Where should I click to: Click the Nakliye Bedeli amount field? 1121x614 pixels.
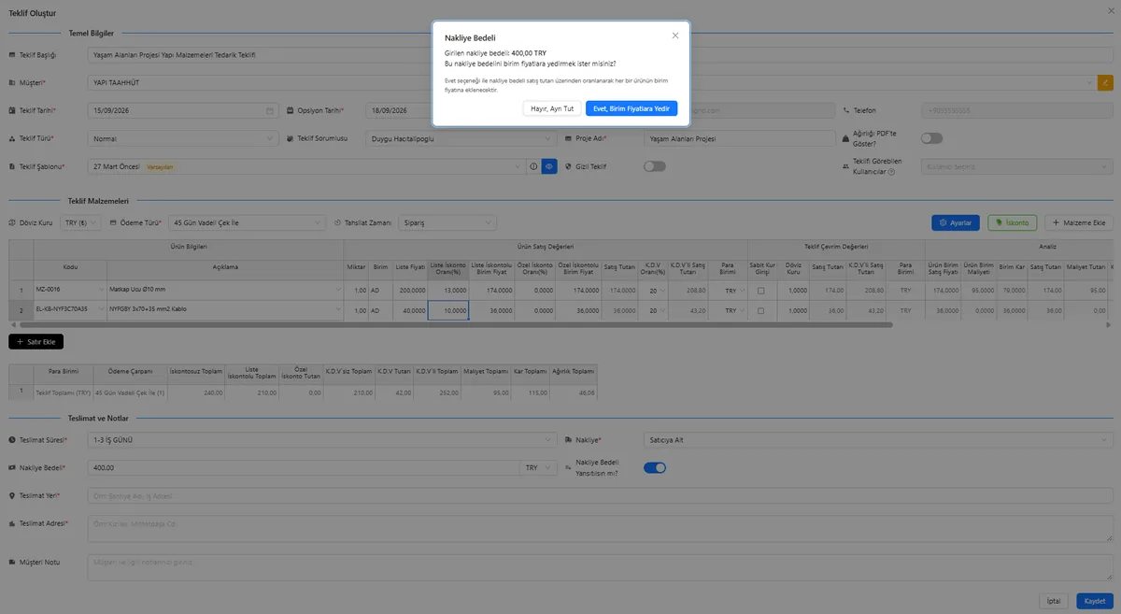tap(303, 467)
